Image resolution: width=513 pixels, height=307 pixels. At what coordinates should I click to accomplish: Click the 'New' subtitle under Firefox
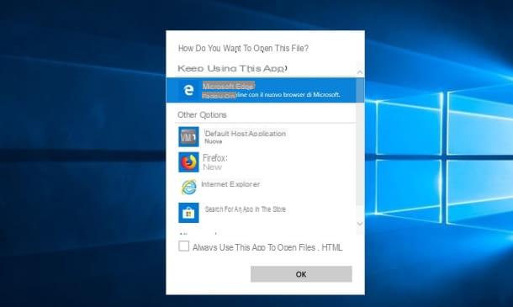tap(212, 167)
